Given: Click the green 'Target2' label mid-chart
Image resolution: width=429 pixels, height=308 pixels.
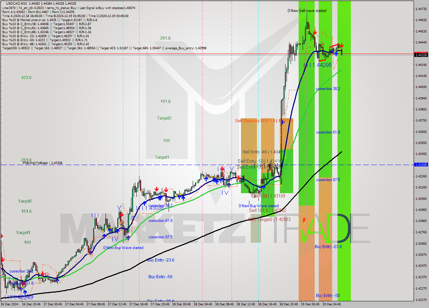Looking at the screenshot, I should click(x=164, y=118).
